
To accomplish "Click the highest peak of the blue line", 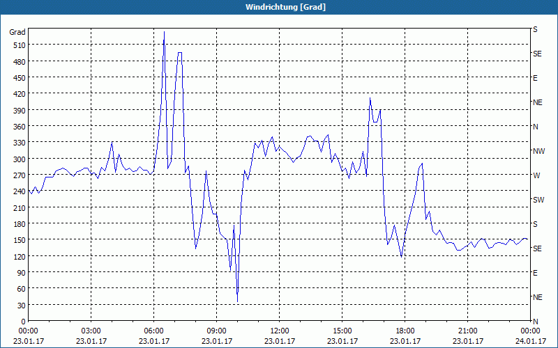I will (x=164, y=32).
